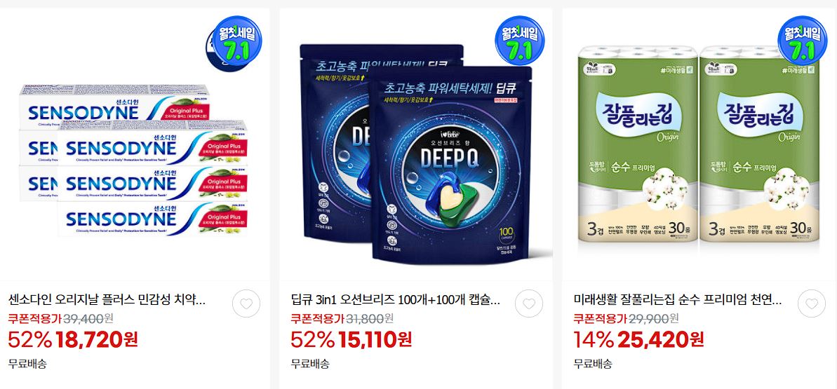Click the 18,720원 discounted price
Image resolution: width=837 pixels, height=389 pixels.
97,339
